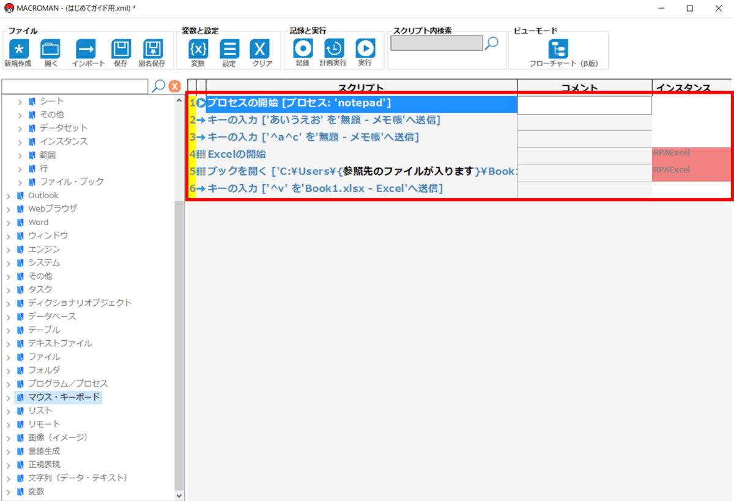Screen dimensions: 734x501
Task: Clear command search with orange X icon
Action: 175,86
